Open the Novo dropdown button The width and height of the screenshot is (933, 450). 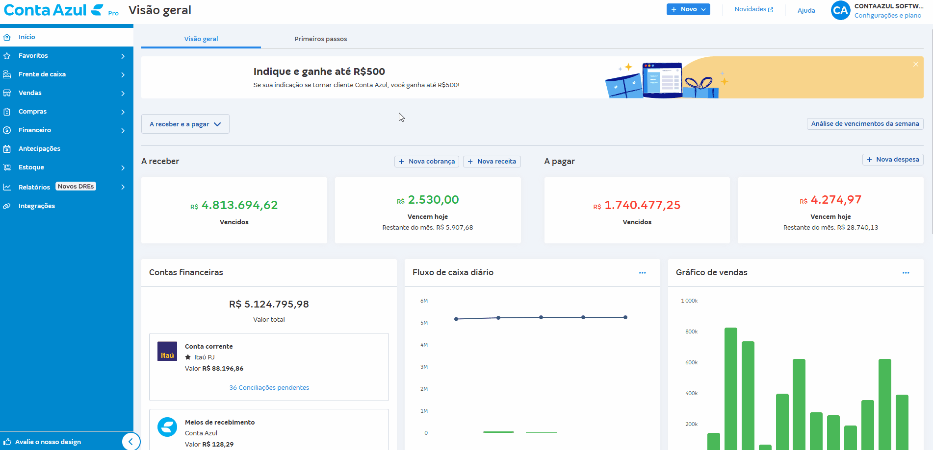point(688,9)
